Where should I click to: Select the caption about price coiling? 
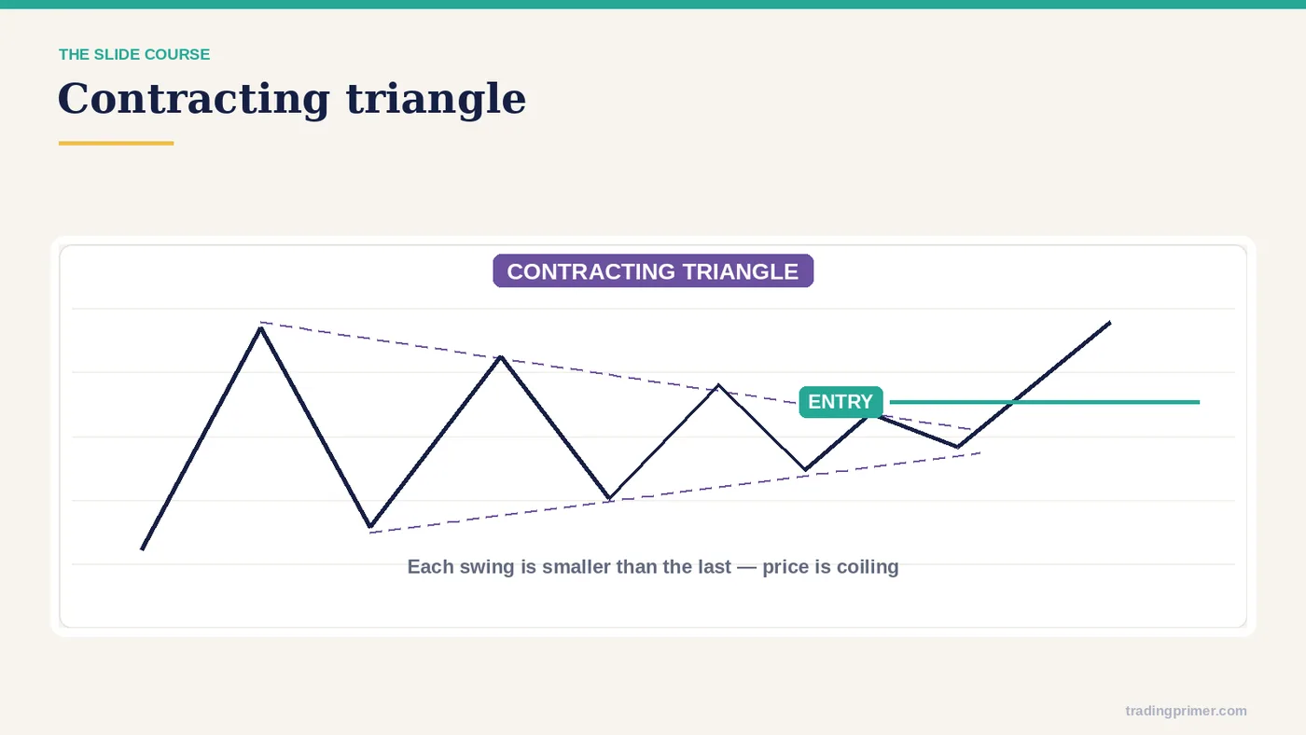tap(653, 566)
